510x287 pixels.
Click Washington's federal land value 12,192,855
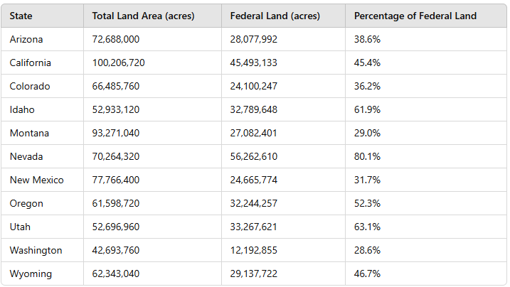click(x=254, y=250)
